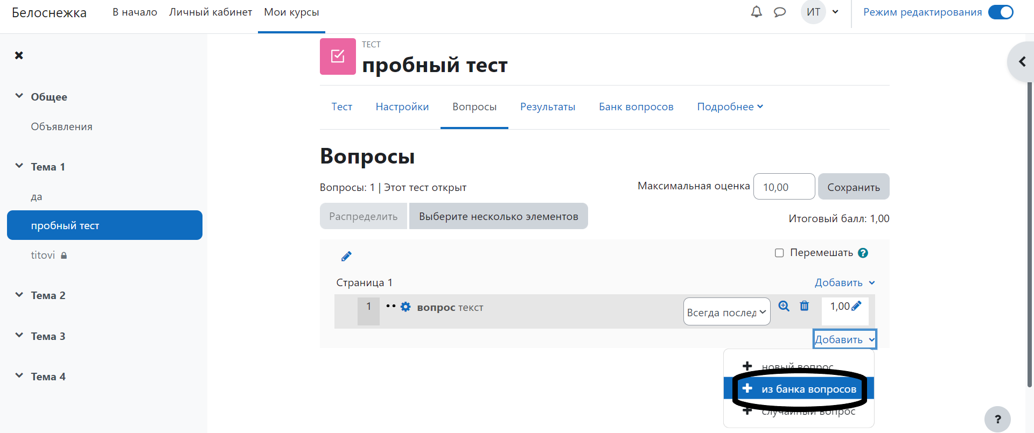Click the Максимальная оценка input field

tap(784, 187)
